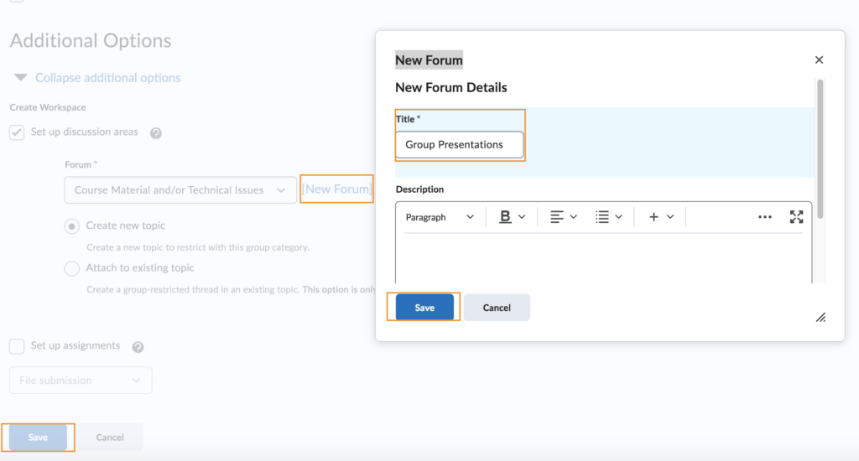The height and width of the screenshot is (461, 859).
Task: Click the help icon beside assignments
Action: [x=138, y=347]
